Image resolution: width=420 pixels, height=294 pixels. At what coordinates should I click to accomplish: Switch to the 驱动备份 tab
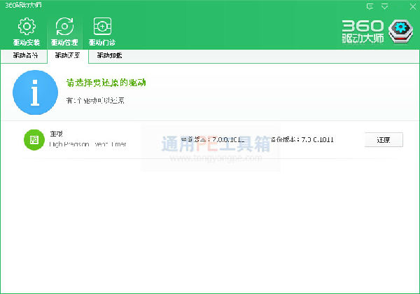24,55
